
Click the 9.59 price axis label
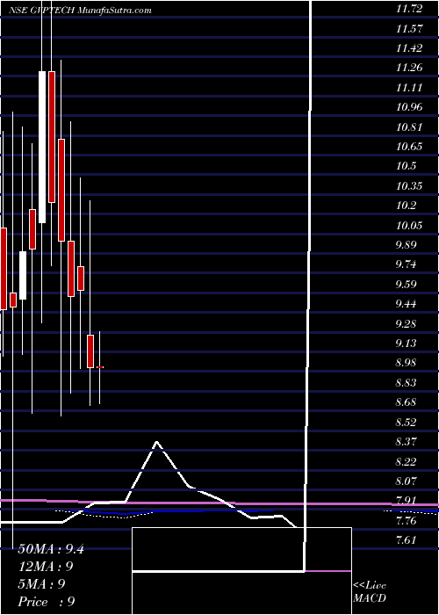[x=406, y=285]
